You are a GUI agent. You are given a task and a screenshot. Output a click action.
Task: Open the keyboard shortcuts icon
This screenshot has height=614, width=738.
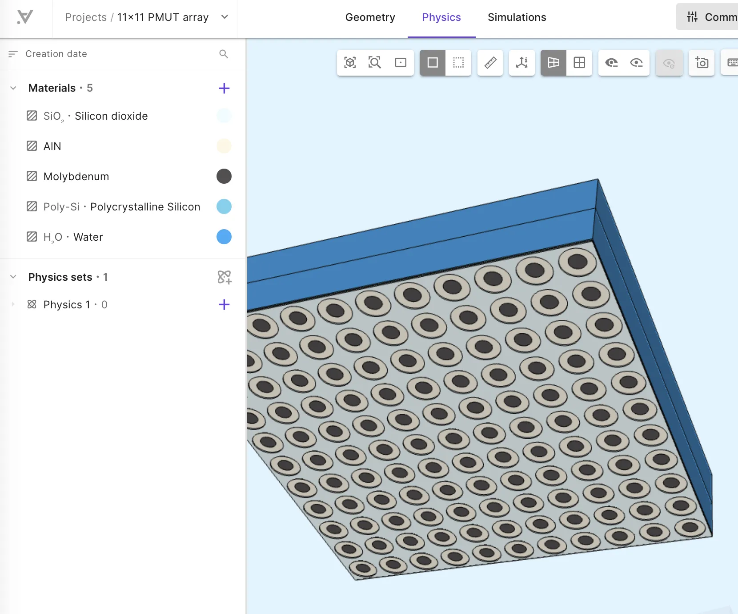(732, 63)
